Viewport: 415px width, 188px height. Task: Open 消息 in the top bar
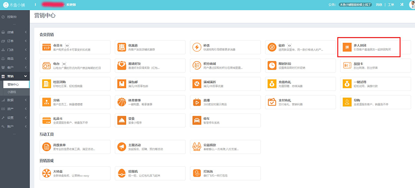click(378, 5)
